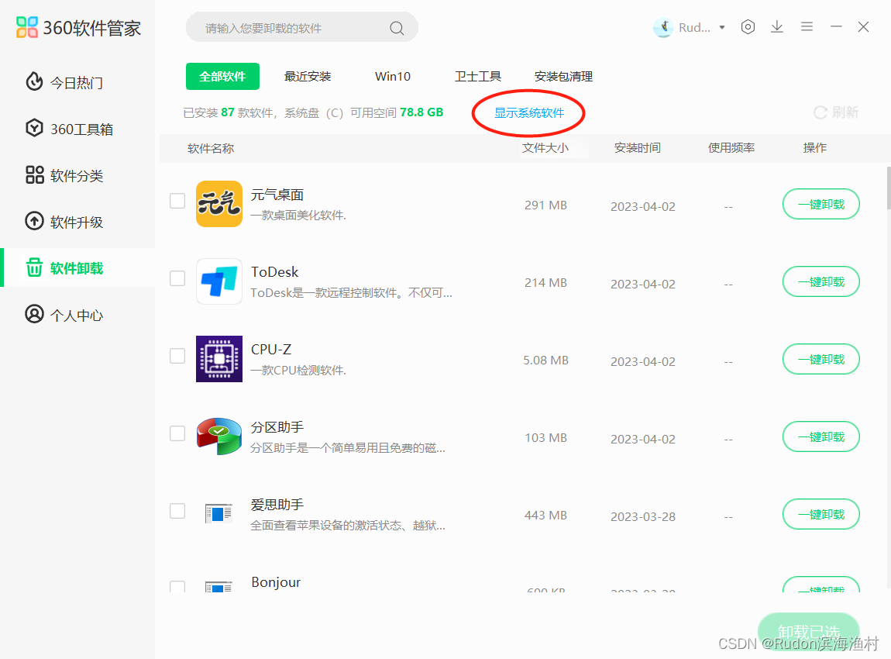Minimize the 360软件管家 window
The image size is (891, 659).
pos(836,26)
